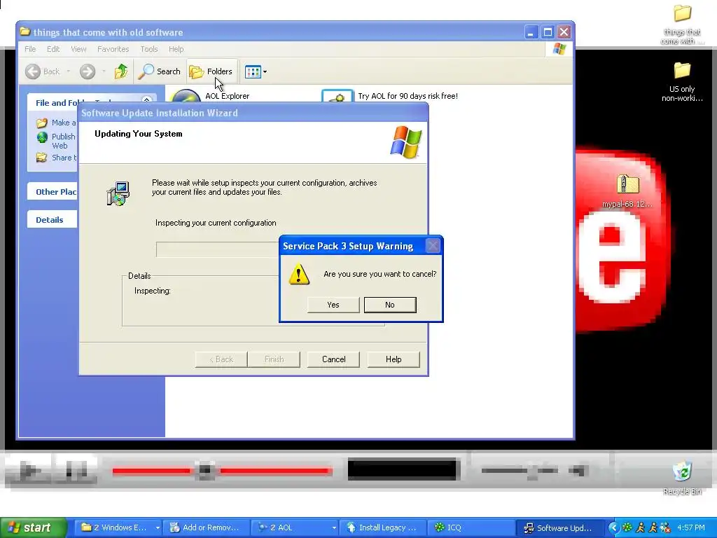Switch to the ICQ taskbar button

click(x=471, y=527)
